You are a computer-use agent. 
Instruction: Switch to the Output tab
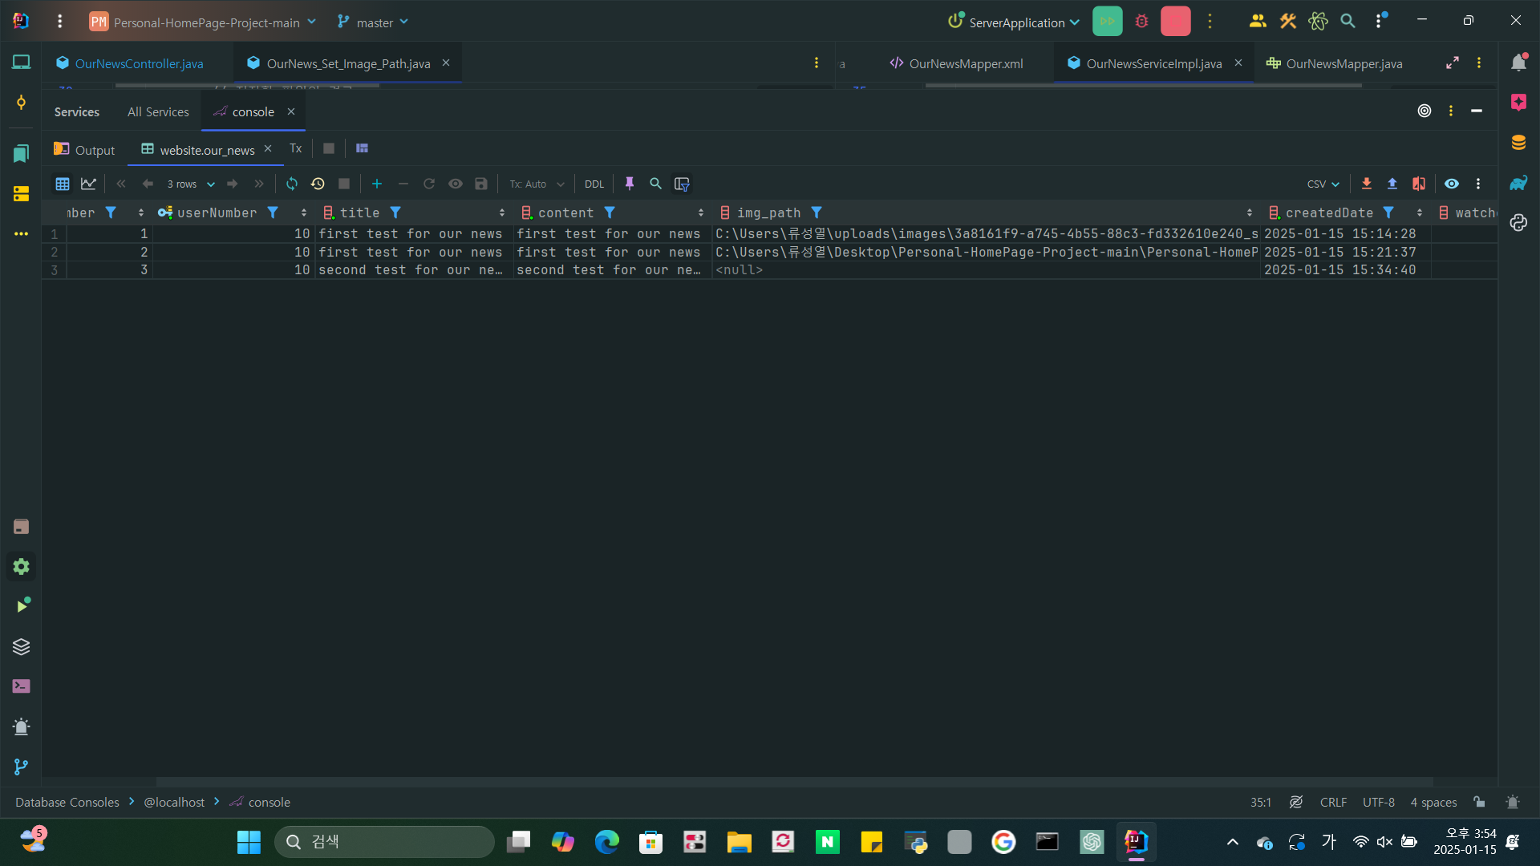[x=84, y=150]
